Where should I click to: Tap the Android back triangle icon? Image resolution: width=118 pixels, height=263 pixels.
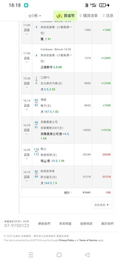(87, 255)
